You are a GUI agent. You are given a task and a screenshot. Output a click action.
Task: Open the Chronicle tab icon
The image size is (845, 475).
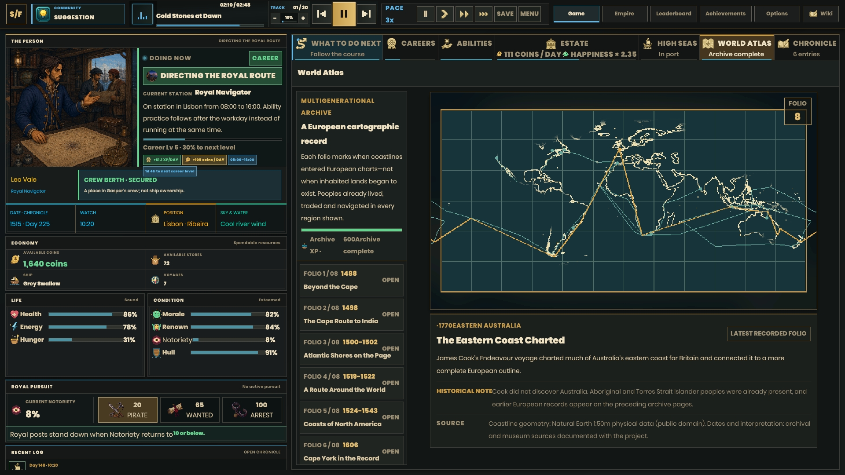(783, 44)
